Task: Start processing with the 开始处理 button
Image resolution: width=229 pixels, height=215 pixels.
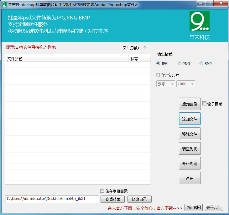Action: (190, 163)
